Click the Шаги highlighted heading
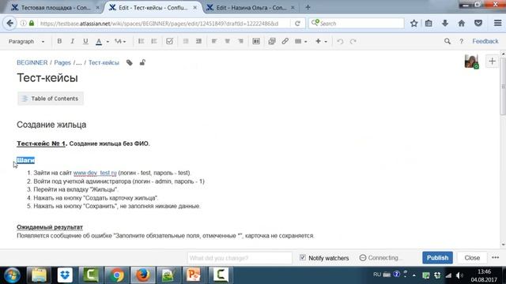This screenshot has height=284, width=506. pos(25,160)
